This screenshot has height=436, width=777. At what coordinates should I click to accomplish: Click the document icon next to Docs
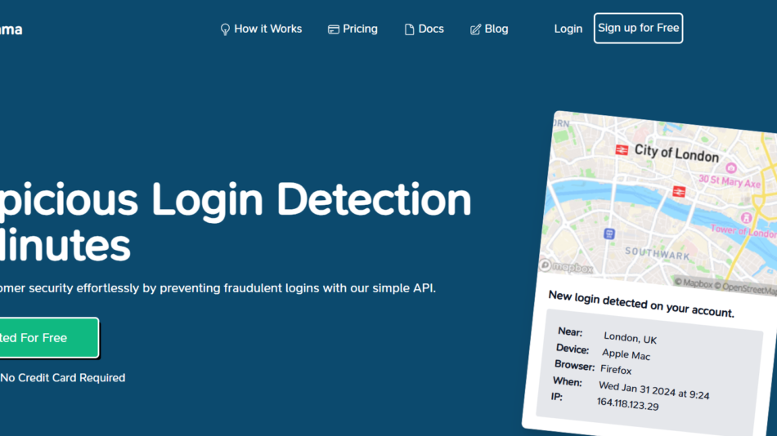pos(410,29)
